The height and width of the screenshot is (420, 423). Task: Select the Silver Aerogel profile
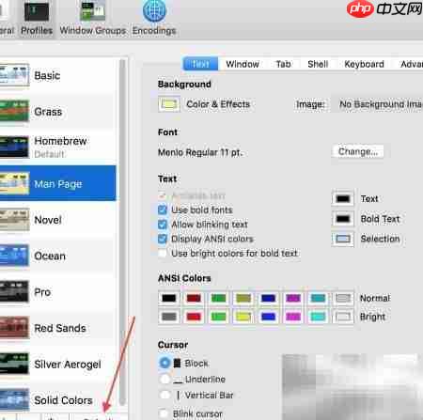(x=58, y=364)
